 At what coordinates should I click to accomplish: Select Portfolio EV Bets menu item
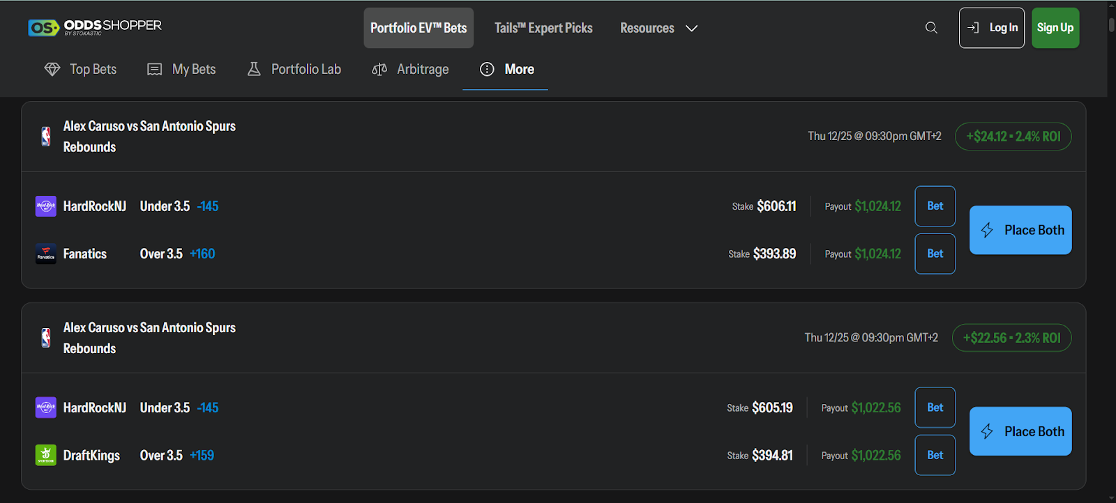(418, 28)
